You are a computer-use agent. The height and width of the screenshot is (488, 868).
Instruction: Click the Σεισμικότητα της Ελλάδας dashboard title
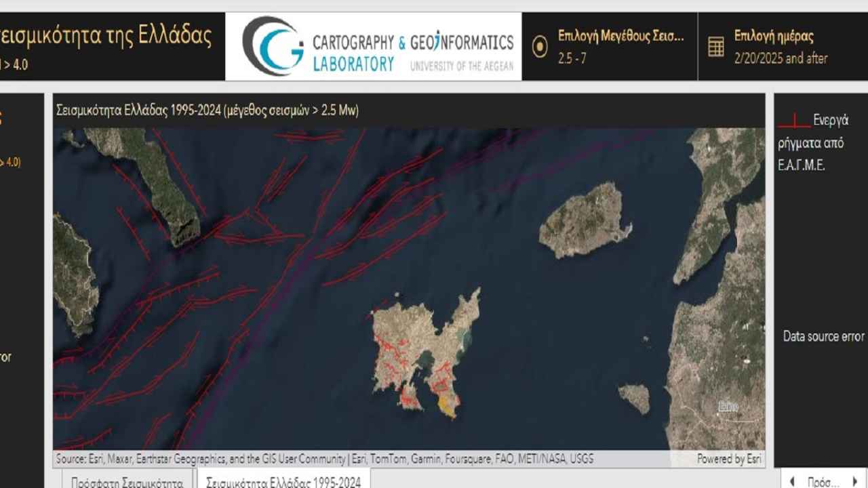[x=106, y=35]
